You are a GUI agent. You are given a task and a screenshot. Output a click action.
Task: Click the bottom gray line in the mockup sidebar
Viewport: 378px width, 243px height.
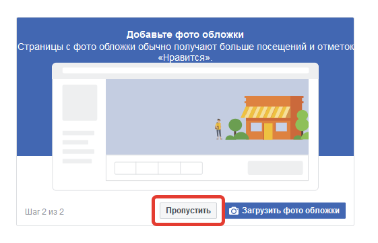(x=77, y=161)
